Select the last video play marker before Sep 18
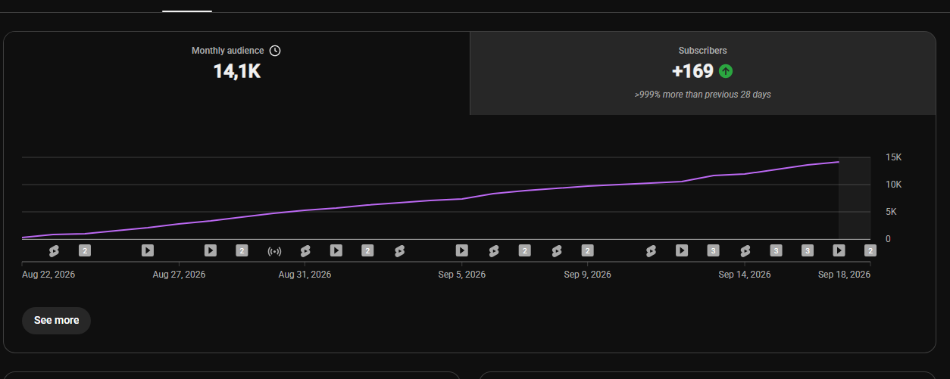This screenshot has height=379, width=950. (839, 250)
